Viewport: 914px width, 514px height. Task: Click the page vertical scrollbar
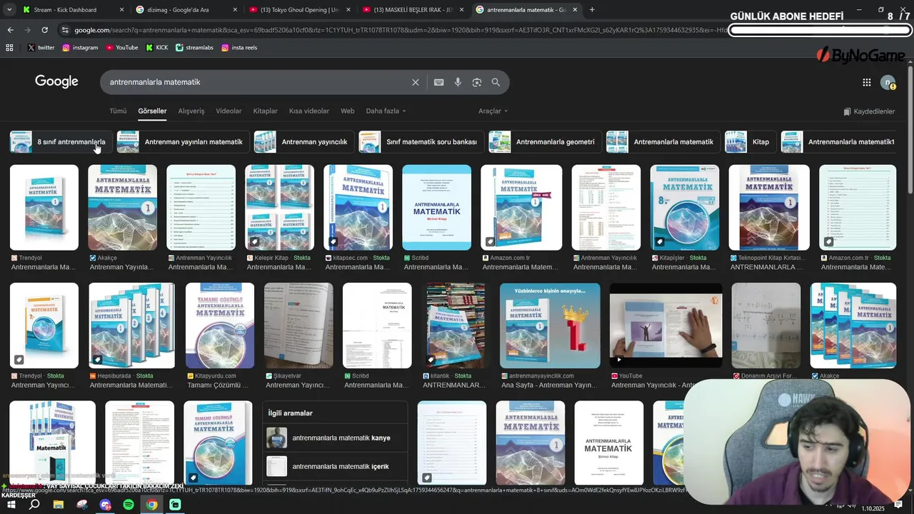909,128
